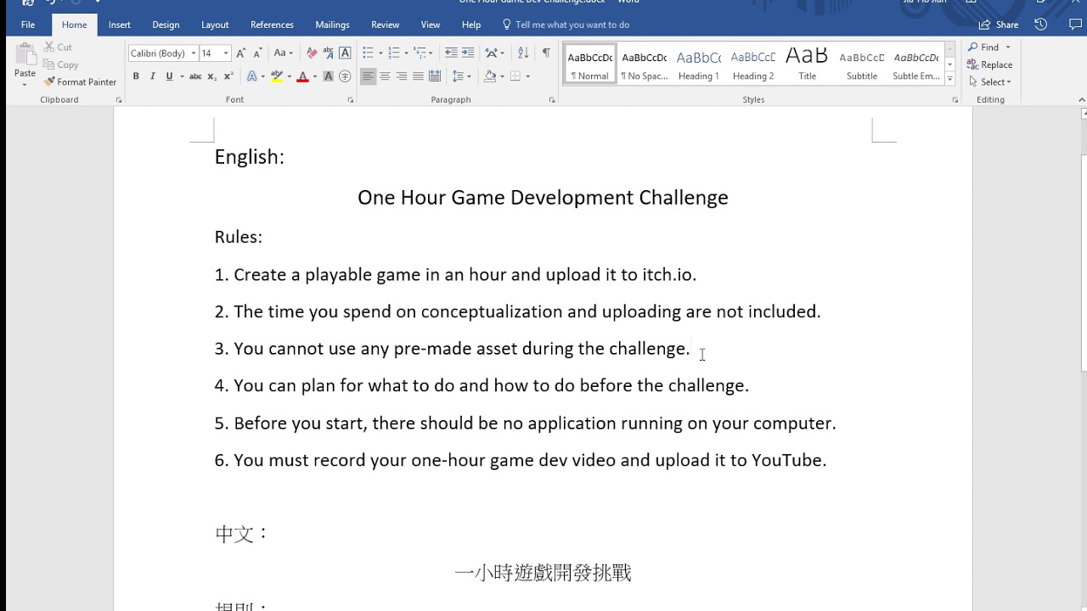The width and height of the screenshot is (1087, 611).
Task: Switch to the Layout tab
Action: 215,25
